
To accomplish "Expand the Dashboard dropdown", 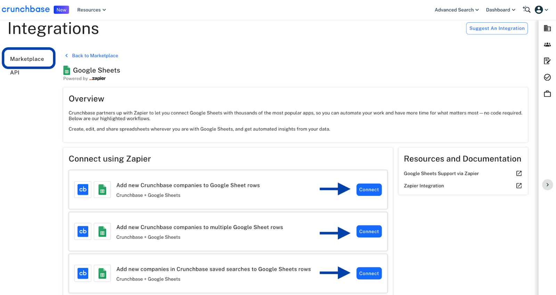I will pyautogui.click(x=500, y=10).
